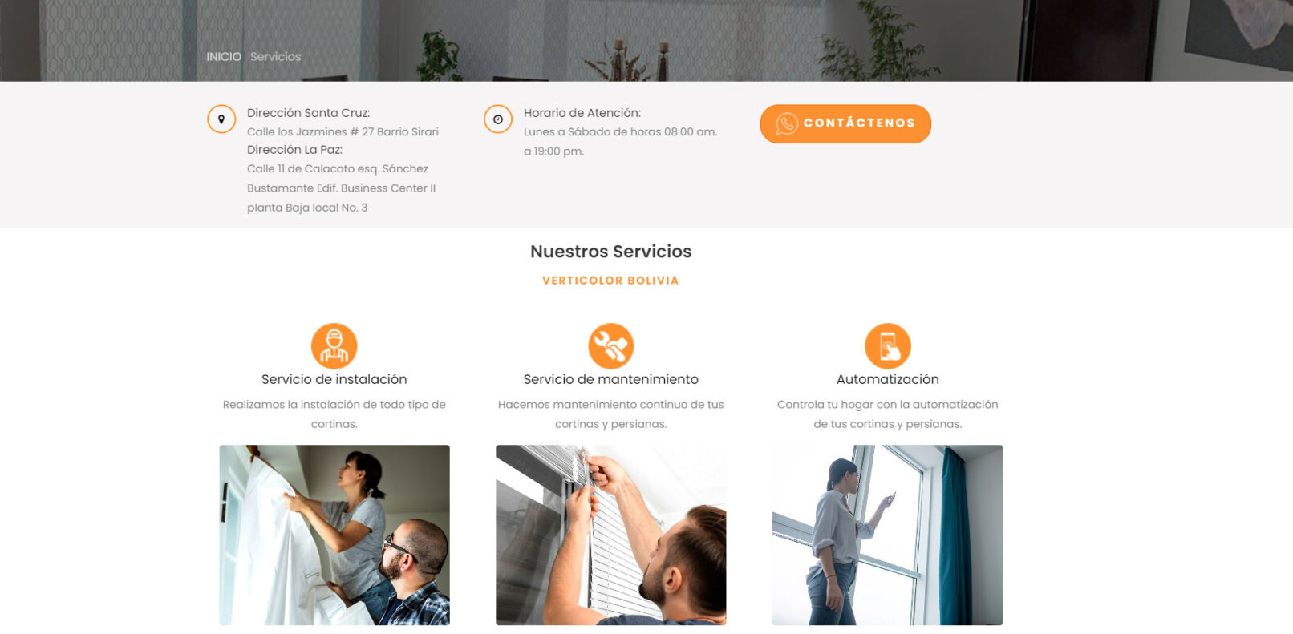Click the Horario de Atención label
1293x634 pixels.
coord(582,113)
